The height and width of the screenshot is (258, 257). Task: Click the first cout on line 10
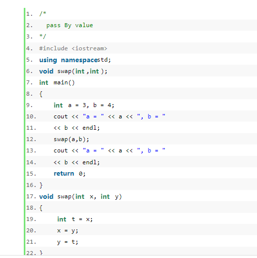click(x=61, y=116)
